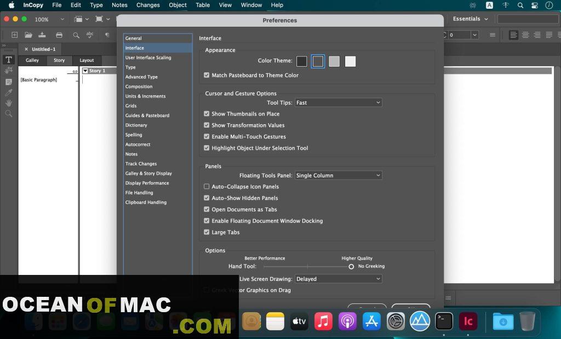561x339 pixels.
Task: Select the Untitled-1 document tab
Action: coord(39,49)
